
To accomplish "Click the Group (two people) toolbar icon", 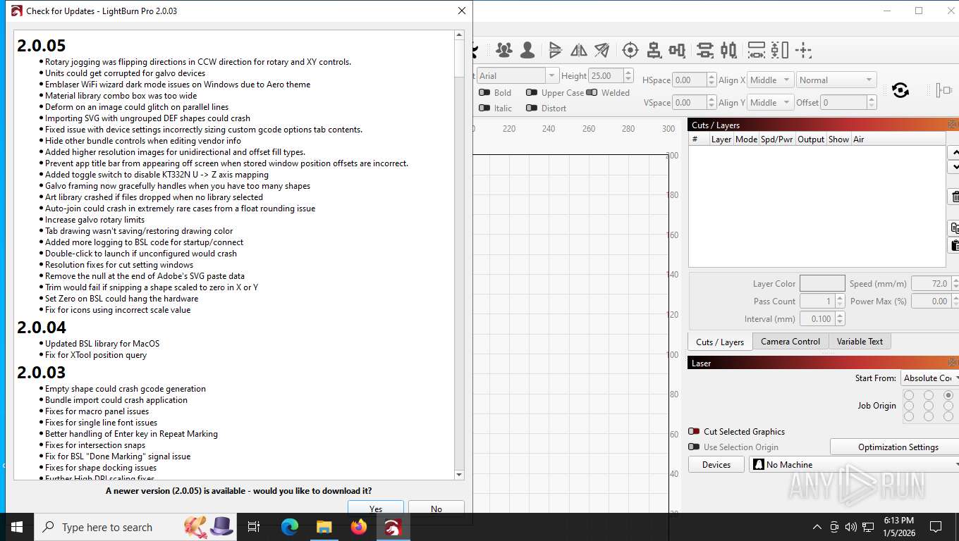I will [503, 50].
